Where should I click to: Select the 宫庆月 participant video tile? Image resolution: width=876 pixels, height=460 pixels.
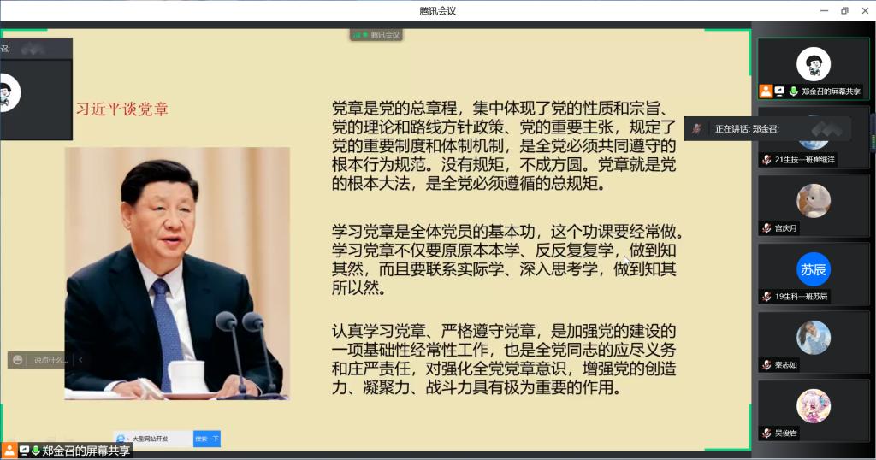pos(813,205)
